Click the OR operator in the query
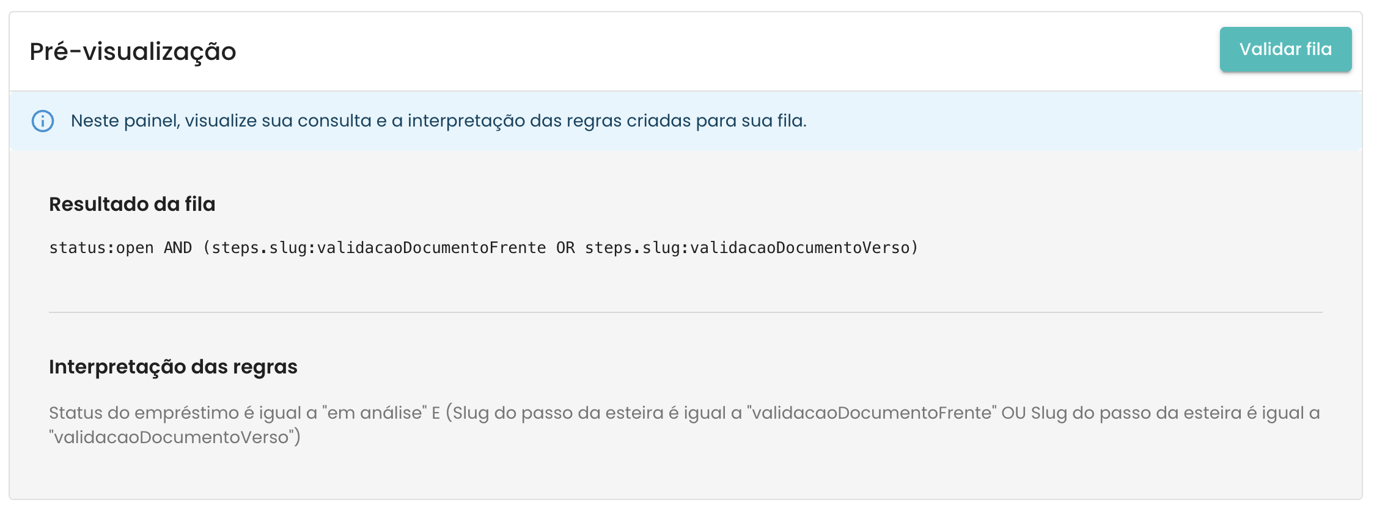Image resolution: width=1374 pixels, height=511 pixels. point(565,248)
